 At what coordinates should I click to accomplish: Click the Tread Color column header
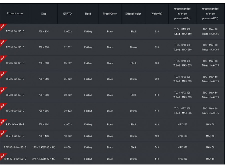click(x=110, y=14)
